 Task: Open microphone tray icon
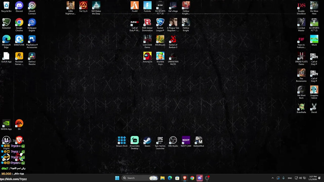(283, 178)
